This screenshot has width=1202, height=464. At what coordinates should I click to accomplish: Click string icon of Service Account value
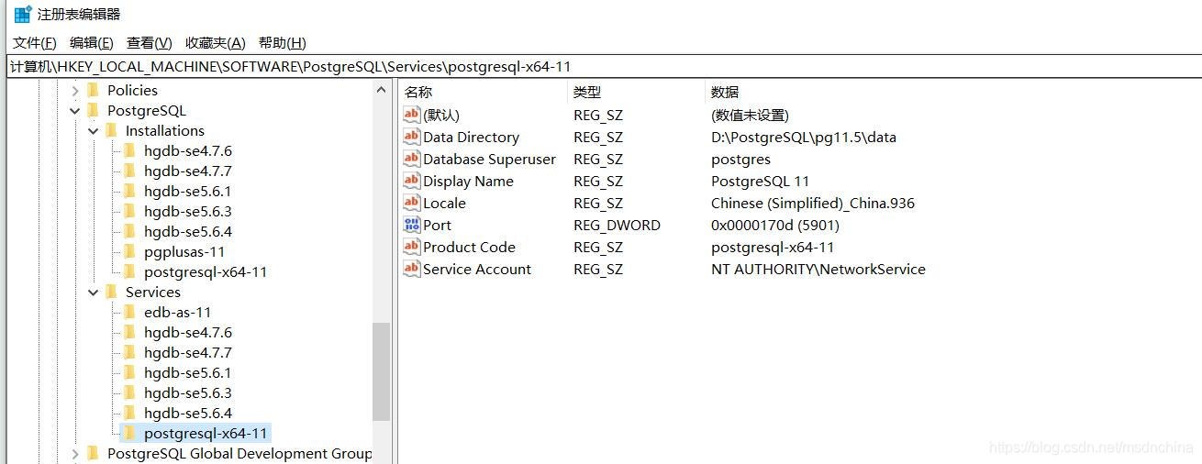[412, 269]
